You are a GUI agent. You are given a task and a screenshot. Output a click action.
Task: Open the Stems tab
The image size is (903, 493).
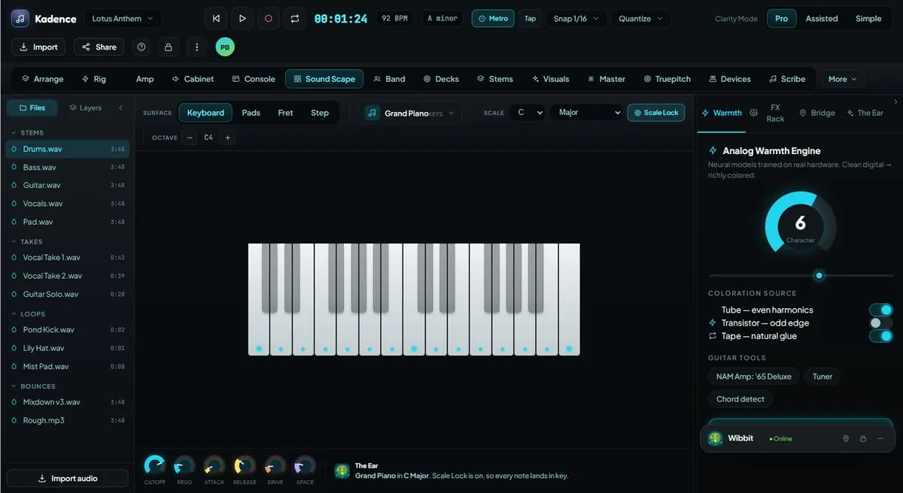tap(494, 79)
